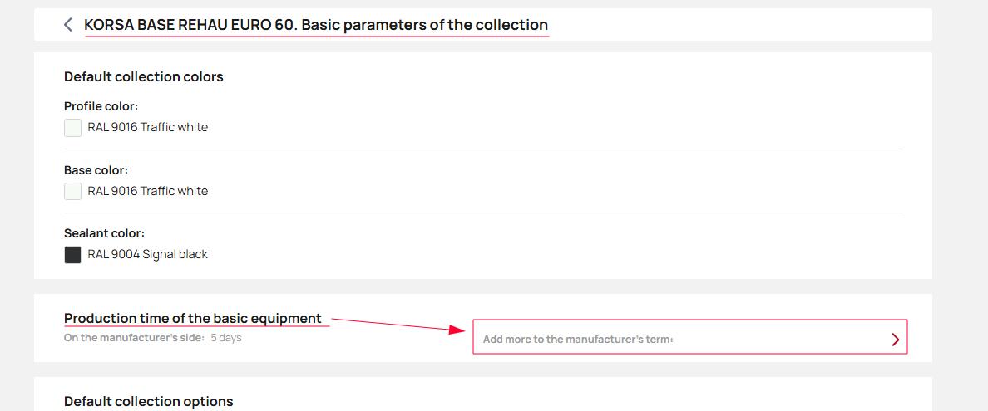Screen dimensions: 988x411
Task: Select RAL 9016 Traffic white under Base color
Action: click(x=147, y=192)
